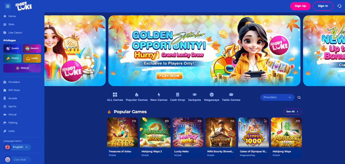This screenshot has height=164, width=345.
Task: Select the Table Games tab
Action: point(231,97)
